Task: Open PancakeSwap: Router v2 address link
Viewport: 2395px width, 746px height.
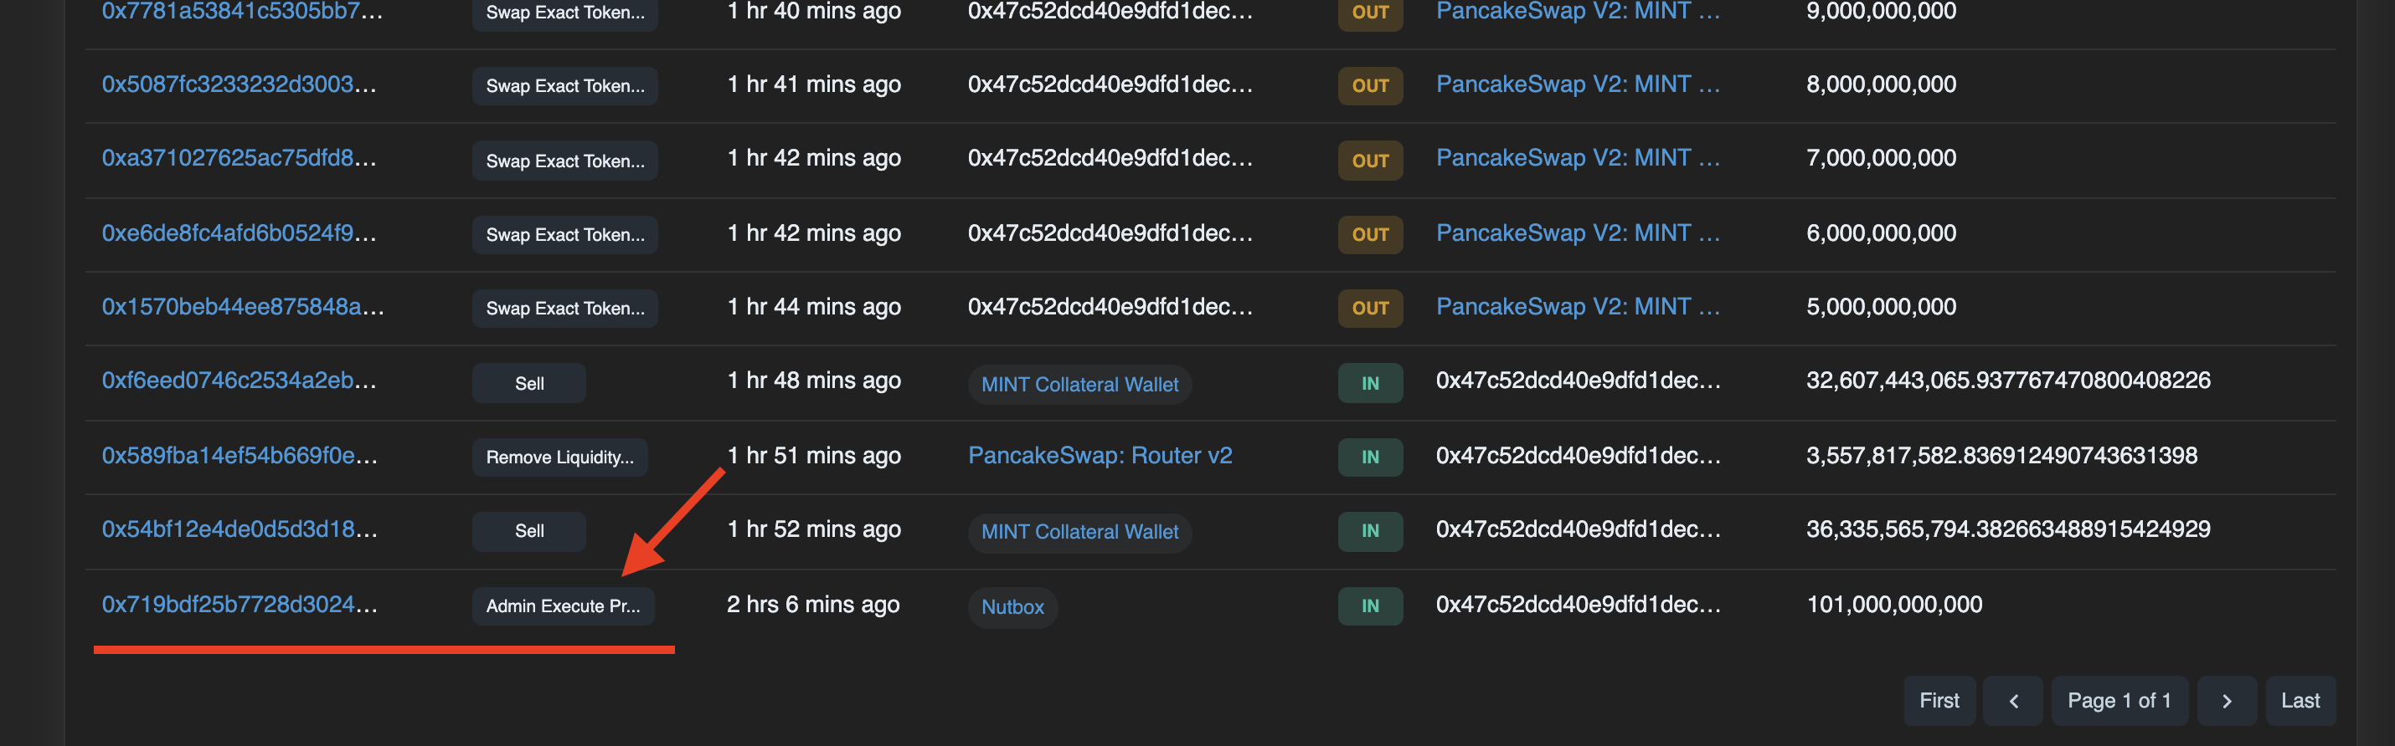Action: coord(1100,455)
